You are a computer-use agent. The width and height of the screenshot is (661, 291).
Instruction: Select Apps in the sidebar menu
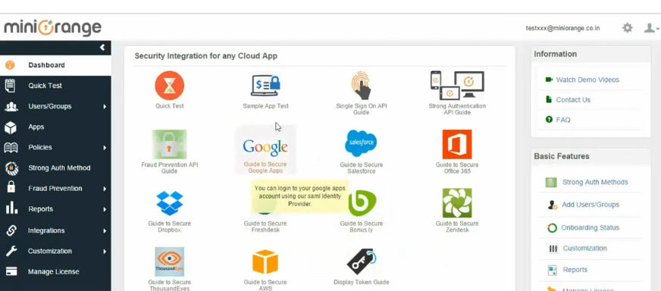click(55, 127)
